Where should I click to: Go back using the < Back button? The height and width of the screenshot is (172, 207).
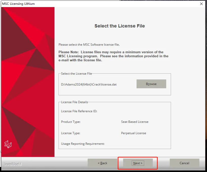point(102,163)
